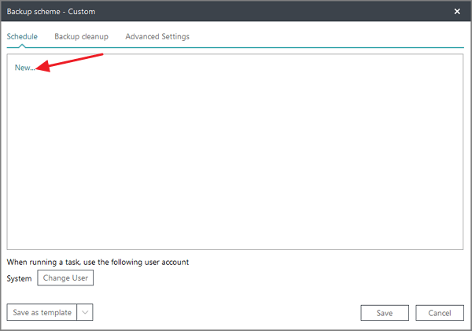
Task: Click Save as template button
Action: 42,312
